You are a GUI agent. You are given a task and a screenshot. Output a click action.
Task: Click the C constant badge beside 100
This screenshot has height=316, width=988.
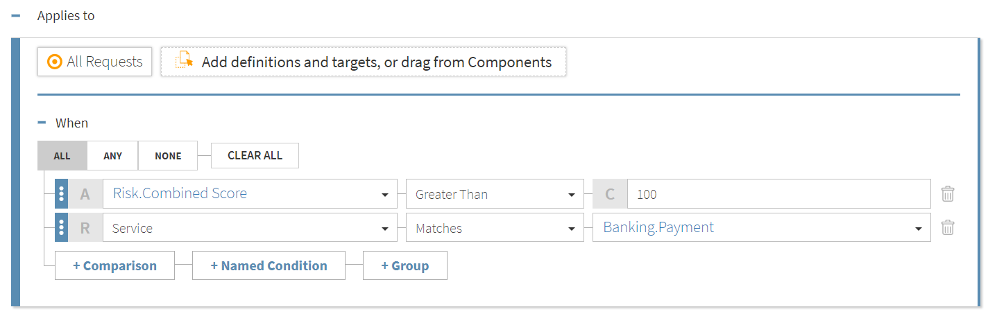pyautogui.click(x=610, y=194)
